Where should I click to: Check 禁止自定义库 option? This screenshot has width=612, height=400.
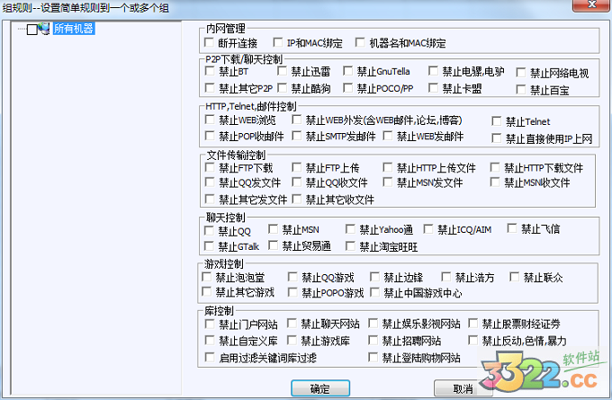210,341
